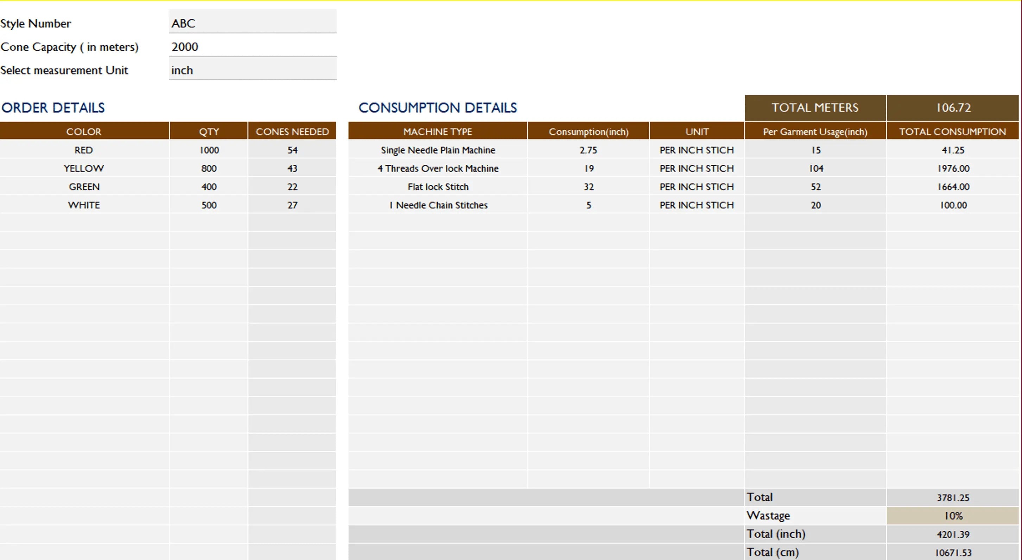Click the QTY value 1000 for RED
This screenshot has height=560, width=1022.
[x=208, y=150]
